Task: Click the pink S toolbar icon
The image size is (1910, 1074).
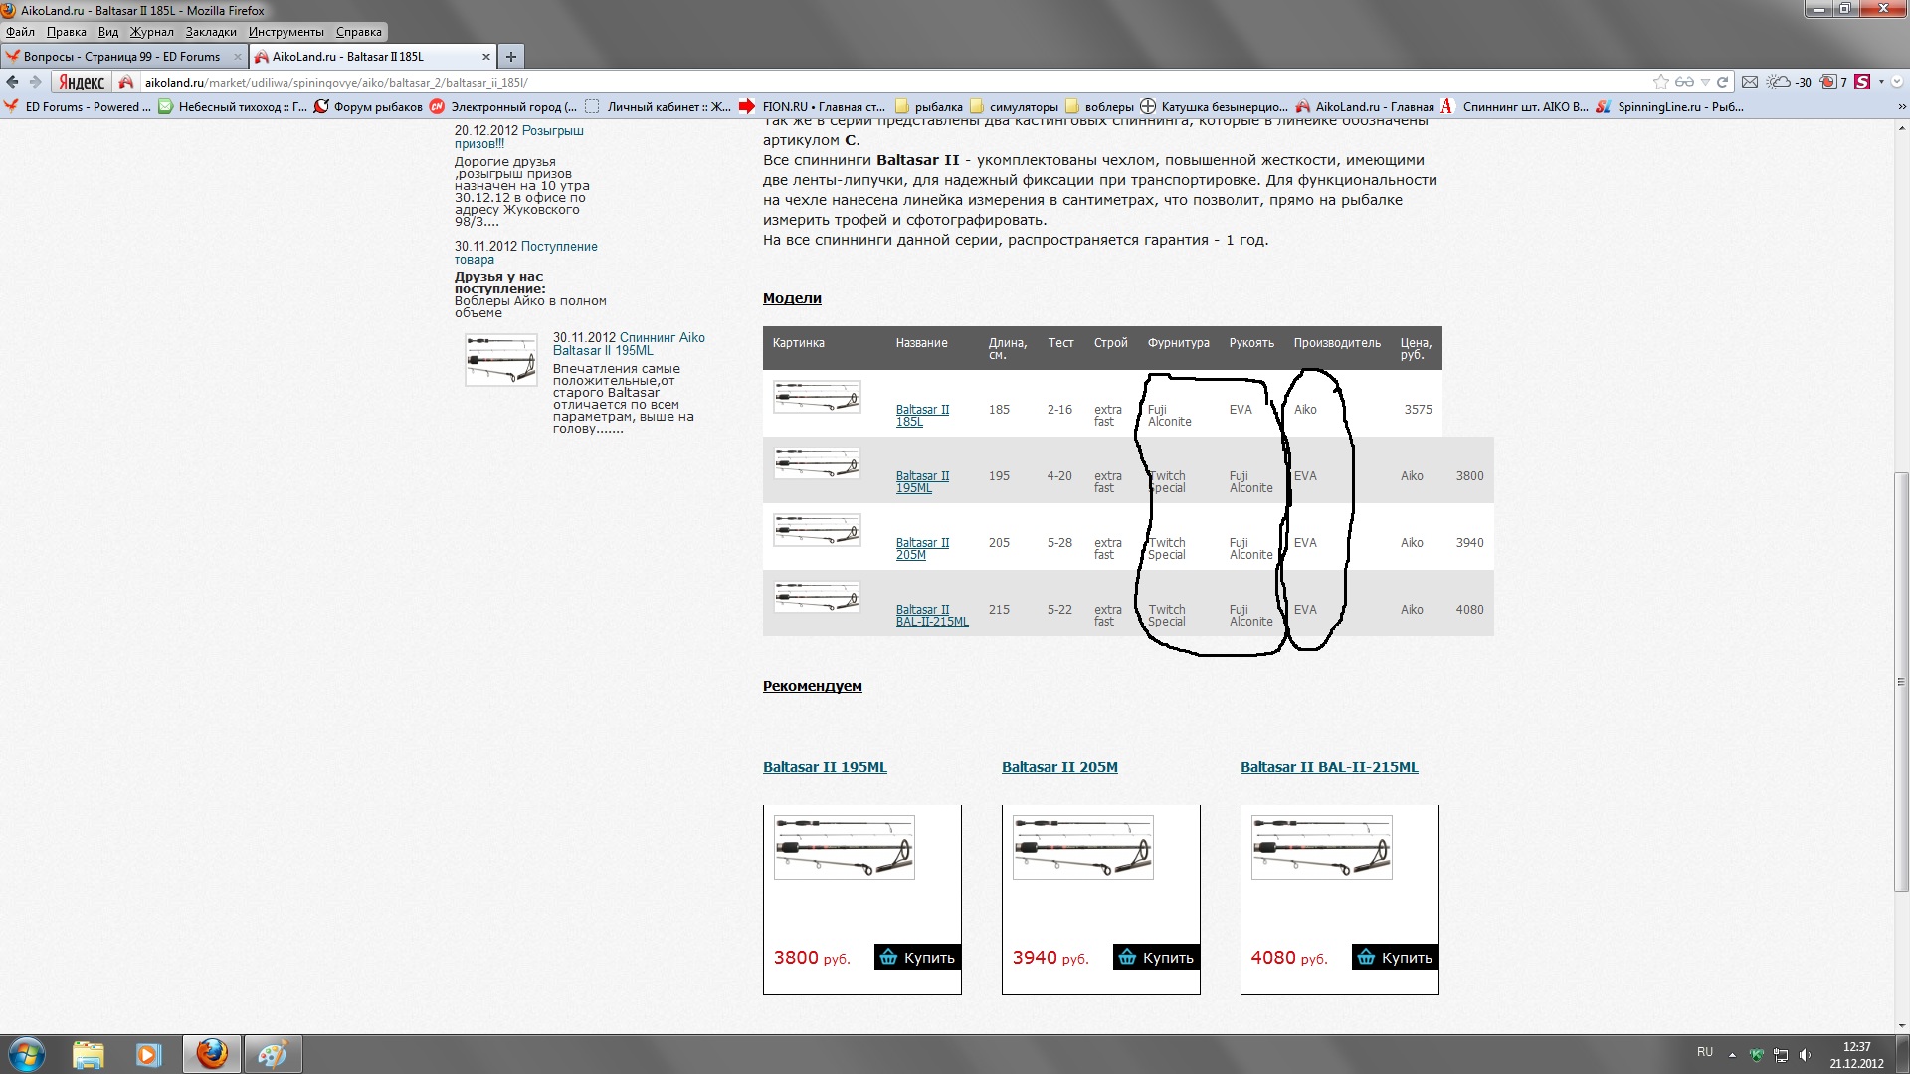Action: tap(1862, 82)
